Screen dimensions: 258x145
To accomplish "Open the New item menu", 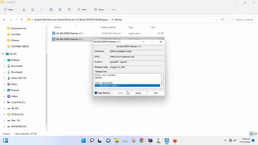I will (10, 10).
